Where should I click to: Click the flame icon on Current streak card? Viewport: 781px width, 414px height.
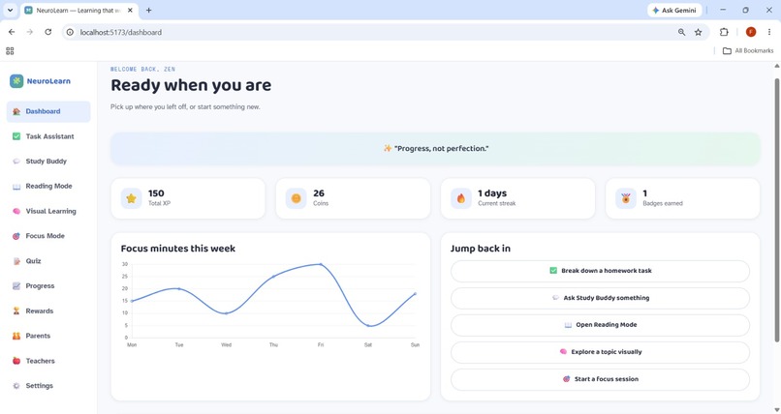click(460, 198)
